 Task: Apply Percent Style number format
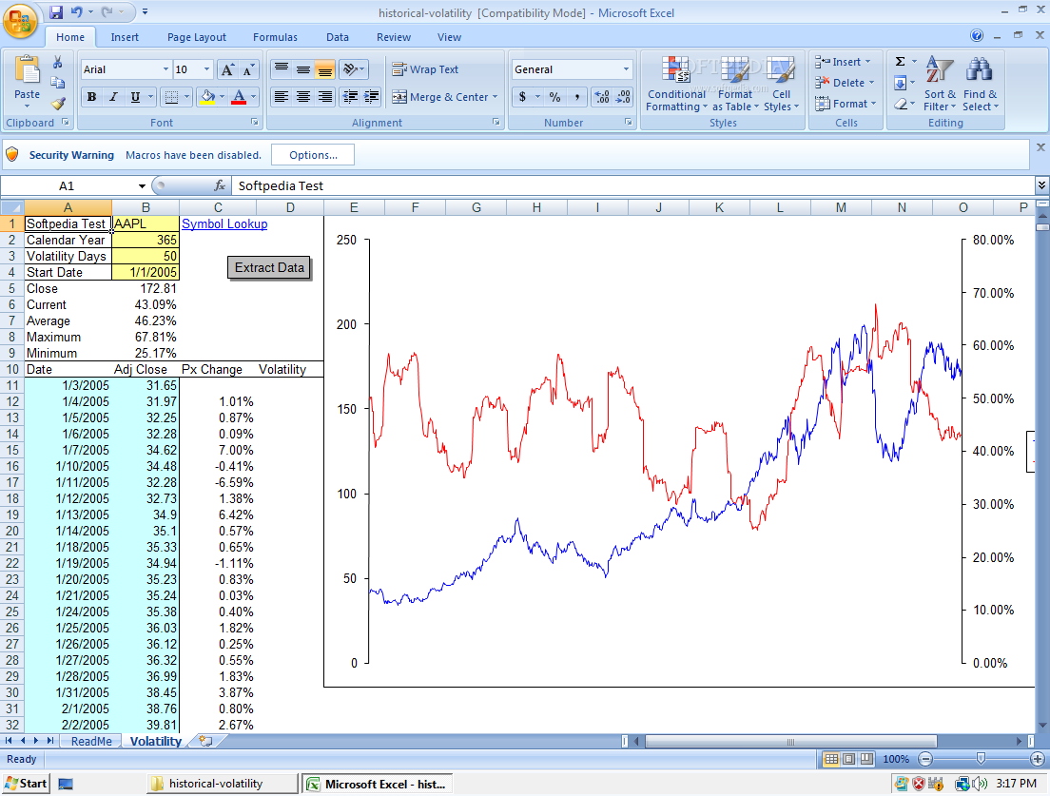point(554,97)
